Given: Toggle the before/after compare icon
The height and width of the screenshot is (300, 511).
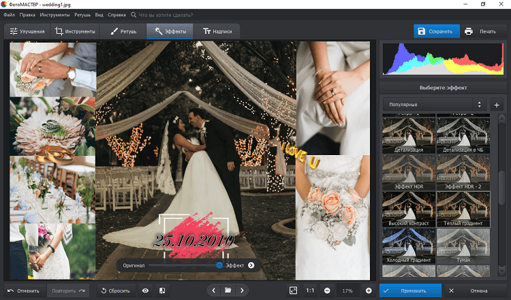Looking at the screenshot, I should click(162, 290).
